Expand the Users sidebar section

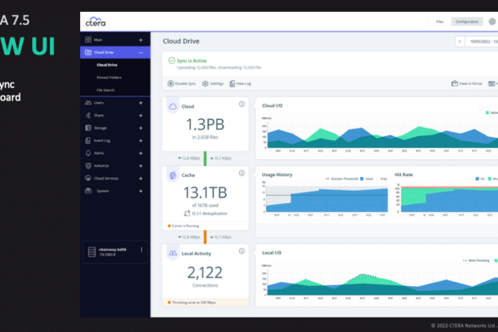click(140, 103)
